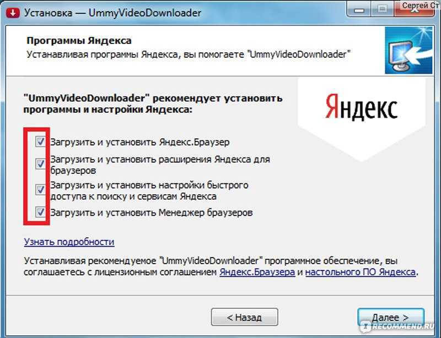Click the red UmmyVideoDownloader title bar icon
Screen dimensions: 441x338
13,13
